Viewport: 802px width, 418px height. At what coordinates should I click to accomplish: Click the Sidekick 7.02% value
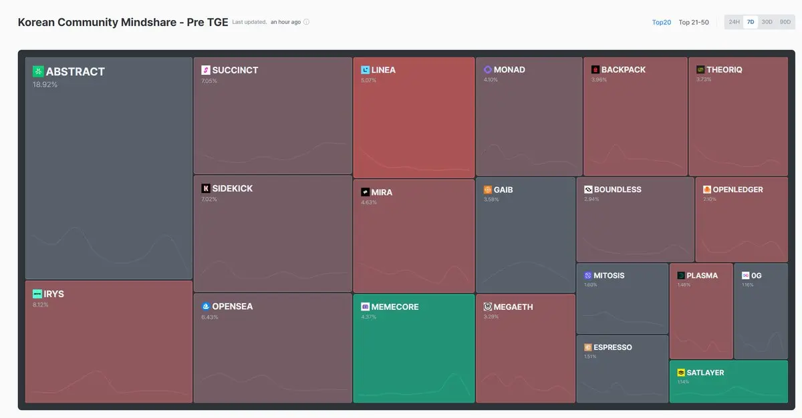pos(209,199)
